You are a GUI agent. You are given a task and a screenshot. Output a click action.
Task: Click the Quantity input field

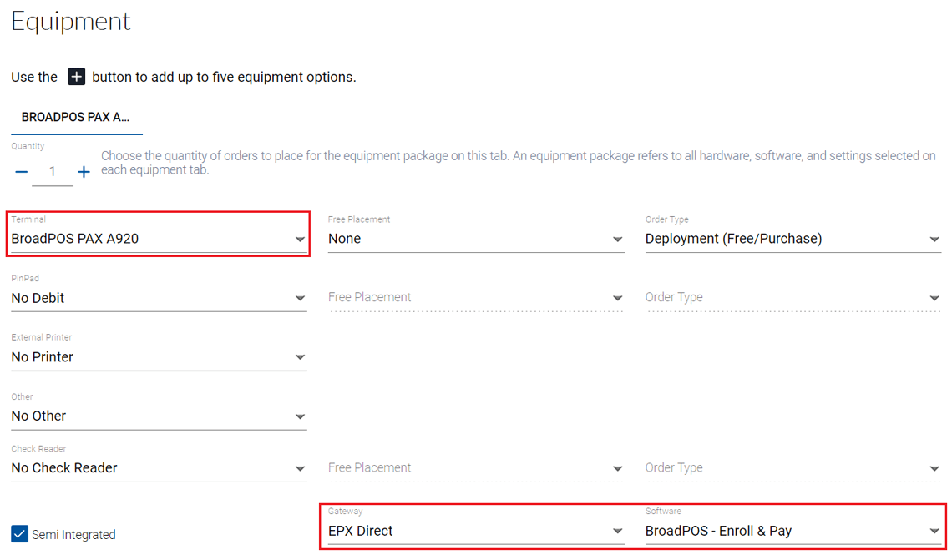click(x=53, y=172)
